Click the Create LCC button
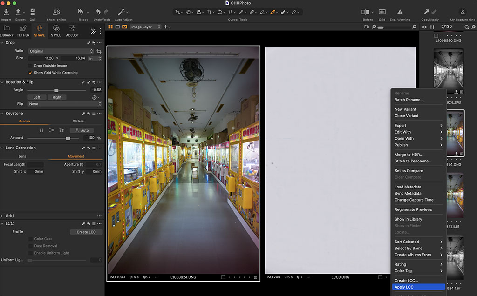477x296 pixels. point(86,232)
